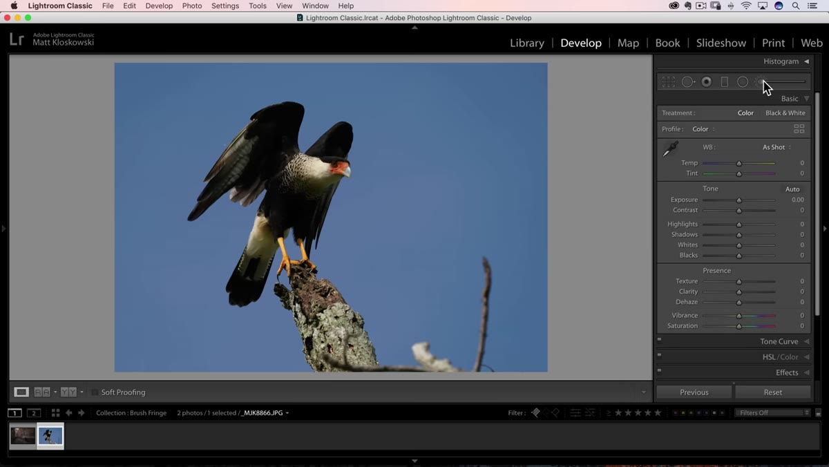Show main window display button 1
829x467 pixels.
[x=15, y=413]
